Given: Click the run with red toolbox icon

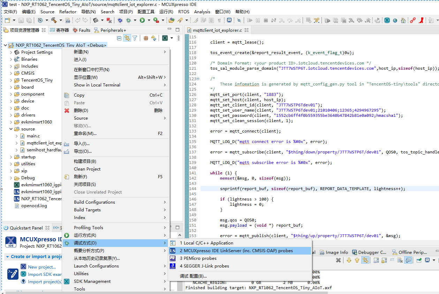Looking at the screenshot, I should tap(156, 20).
